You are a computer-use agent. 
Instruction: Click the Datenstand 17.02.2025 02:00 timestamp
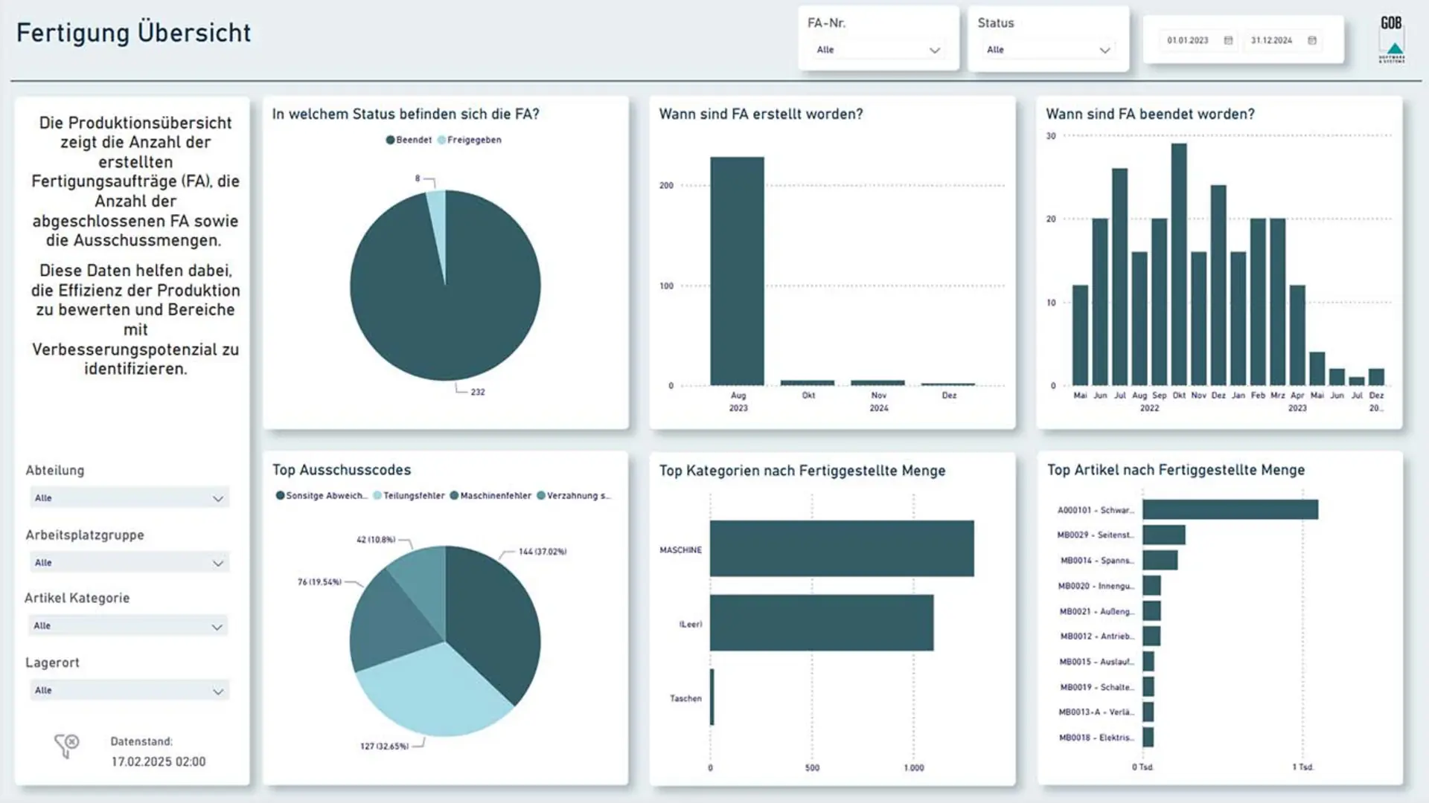[x=159, y=761]
